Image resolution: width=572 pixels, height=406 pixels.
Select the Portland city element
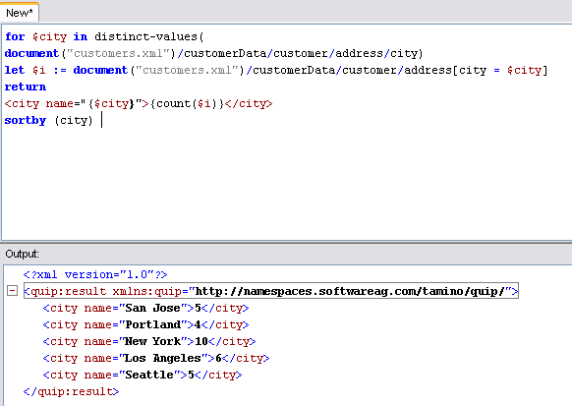coord(145,324)
